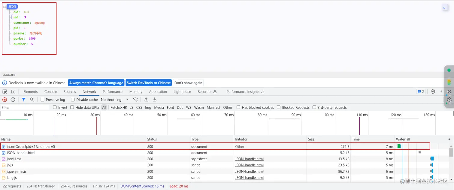Collapse the JSON root node
Screen dimensions: 454x190
5,7
